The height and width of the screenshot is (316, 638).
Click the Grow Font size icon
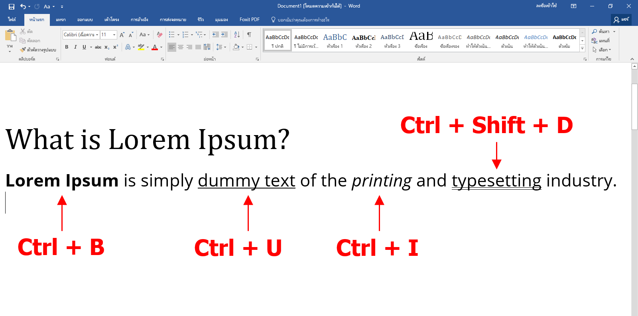tap(122, 35)
